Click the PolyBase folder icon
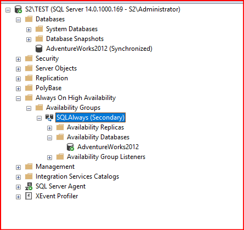The image size is (244, 230). 29,88
